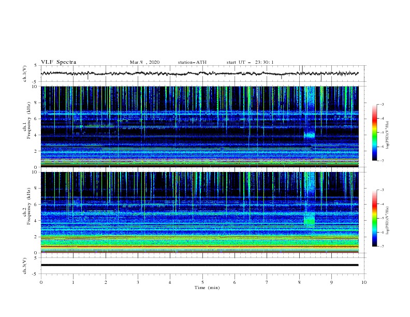410x317 pixels.
Task: Click the ch.1 voltage waveform trace
Action: 199,74
